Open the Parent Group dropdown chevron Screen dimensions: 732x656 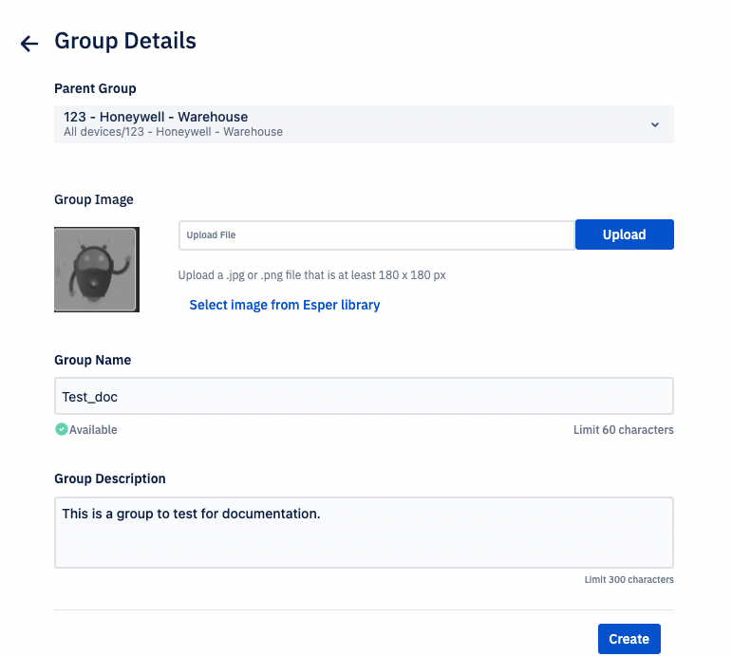tap(655, 124)
